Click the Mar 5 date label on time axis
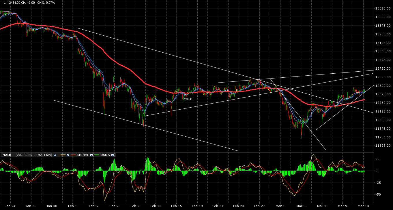393x210 pixels. click(301, 206)
